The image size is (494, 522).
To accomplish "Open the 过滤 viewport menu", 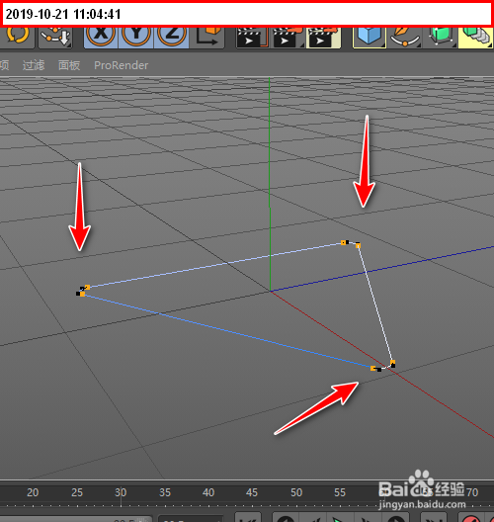I will coord(34,65).
